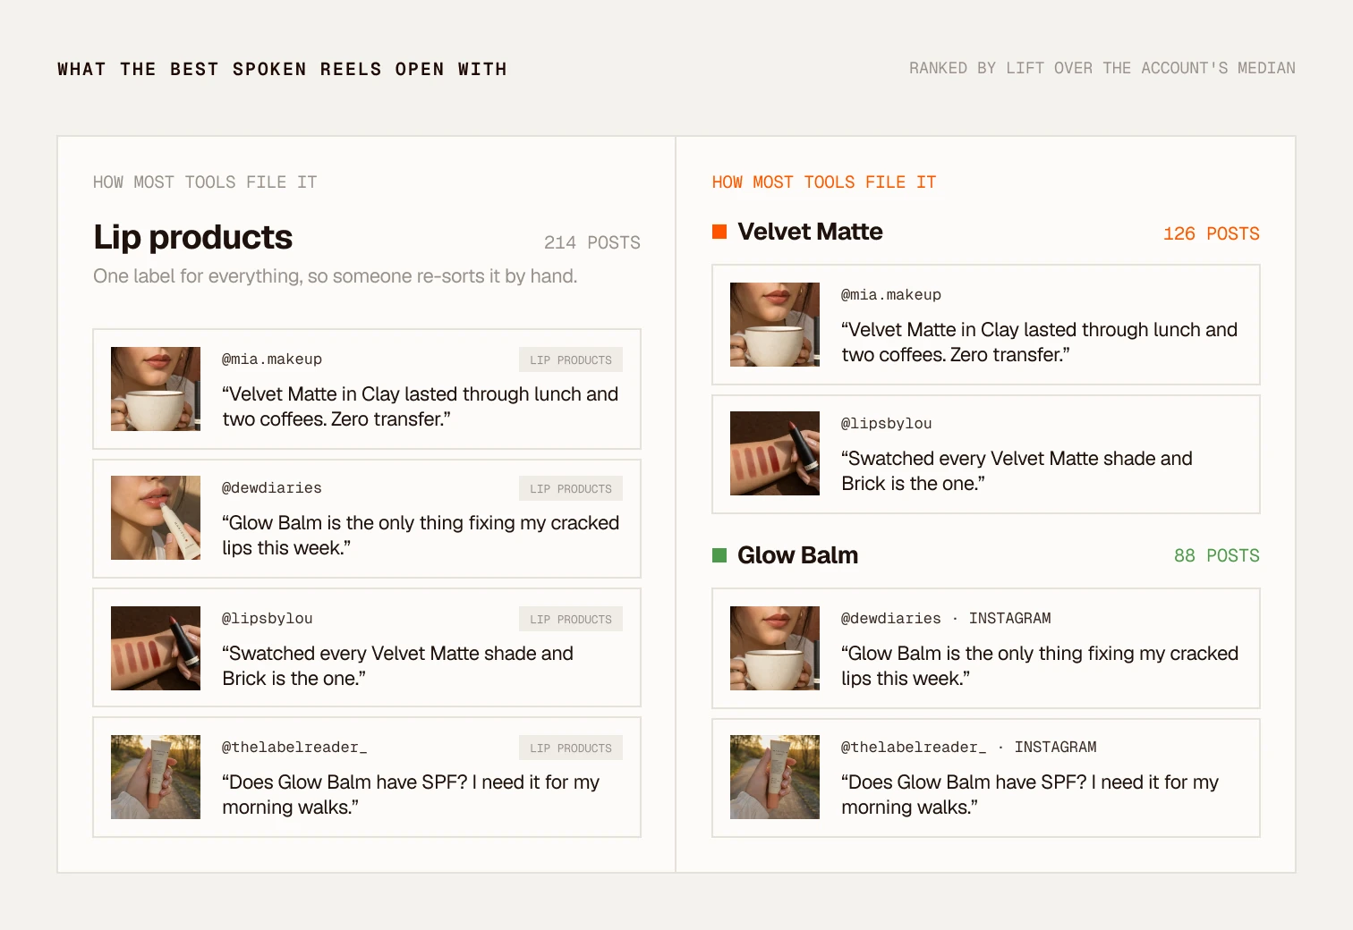Click the orange "HOW MOST TOOLS FILE IT" label

[824, 182]
